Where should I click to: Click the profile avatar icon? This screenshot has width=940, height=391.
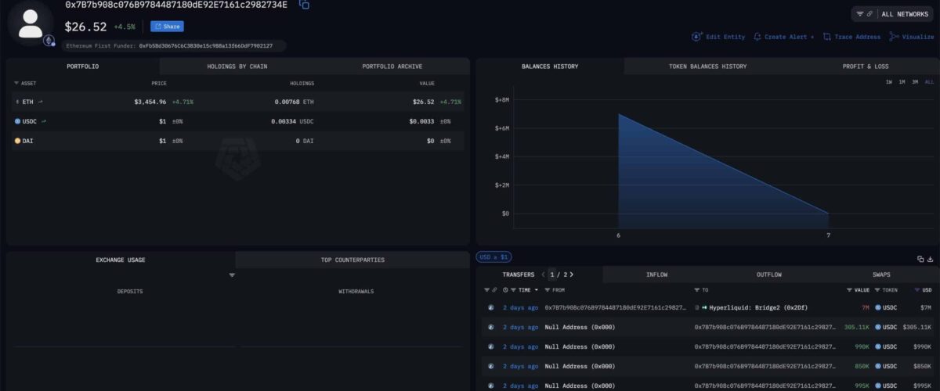(x=31, y=23)
